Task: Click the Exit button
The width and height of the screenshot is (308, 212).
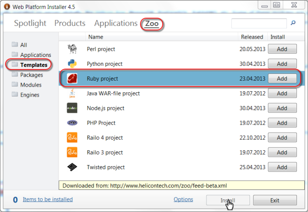Action: coord(275,200)
